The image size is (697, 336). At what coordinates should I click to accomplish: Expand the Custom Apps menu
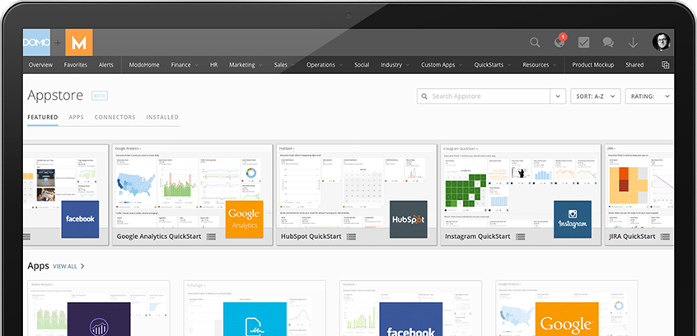[x=442, y=65]
